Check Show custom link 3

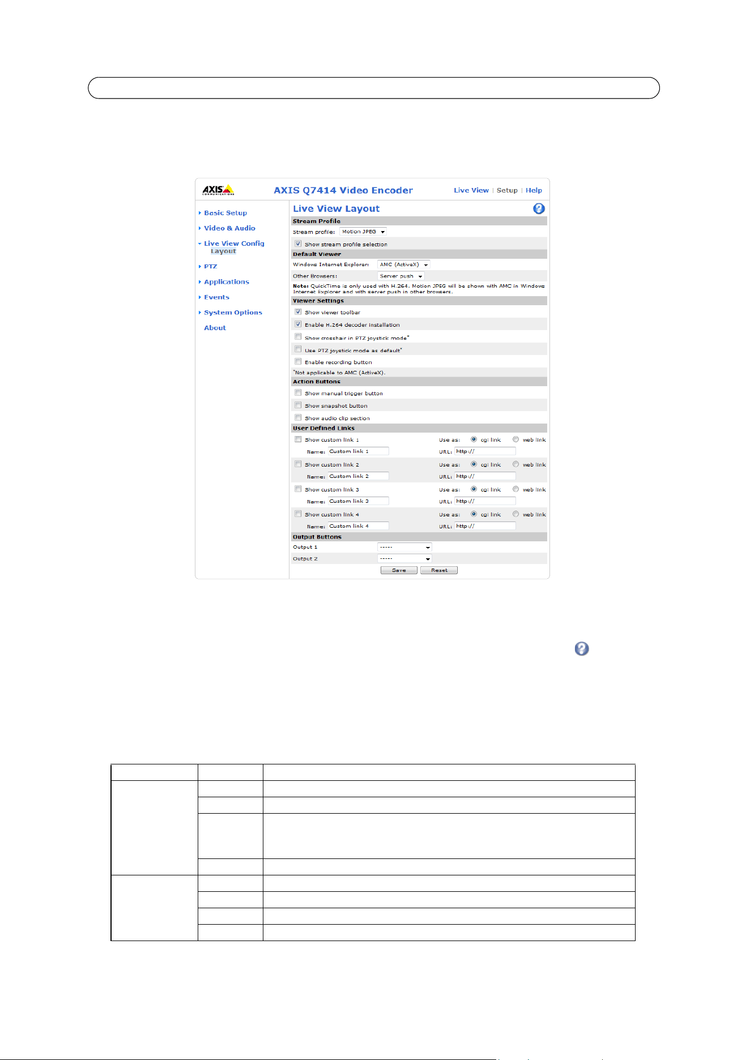click(298, 489)
